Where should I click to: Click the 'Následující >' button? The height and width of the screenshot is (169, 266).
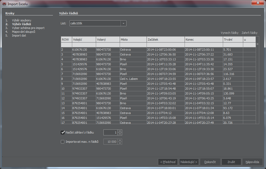(189, 162)
